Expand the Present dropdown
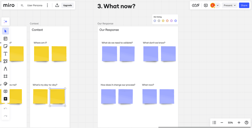Screen dimensions: 252x128 coord(230,5)
